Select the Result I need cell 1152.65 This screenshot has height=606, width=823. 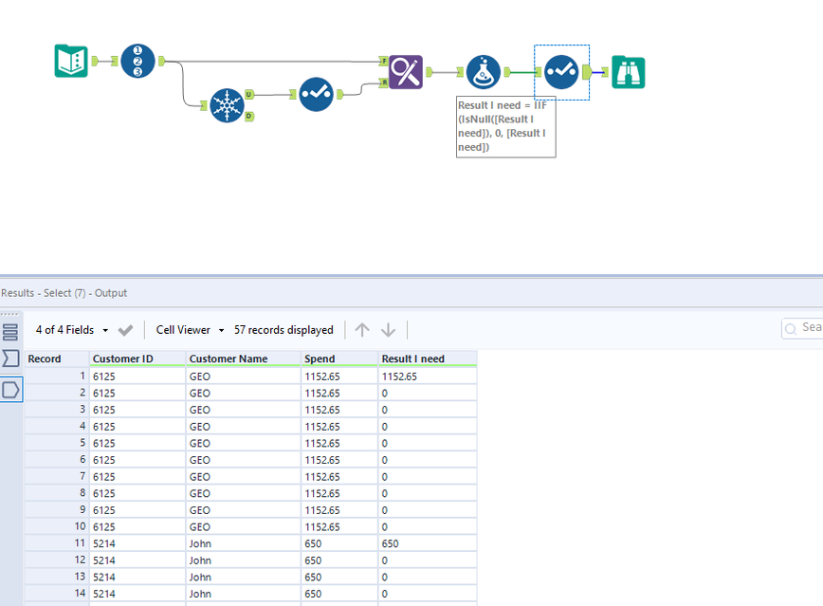tap(428, 376)
